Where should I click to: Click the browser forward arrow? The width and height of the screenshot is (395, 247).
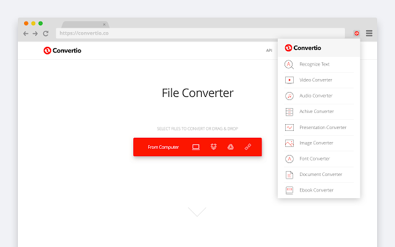coord(35,33)
